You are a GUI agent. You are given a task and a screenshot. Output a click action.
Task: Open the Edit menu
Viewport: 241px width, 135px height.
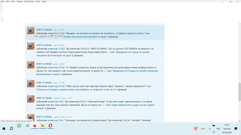pos(8,1)
